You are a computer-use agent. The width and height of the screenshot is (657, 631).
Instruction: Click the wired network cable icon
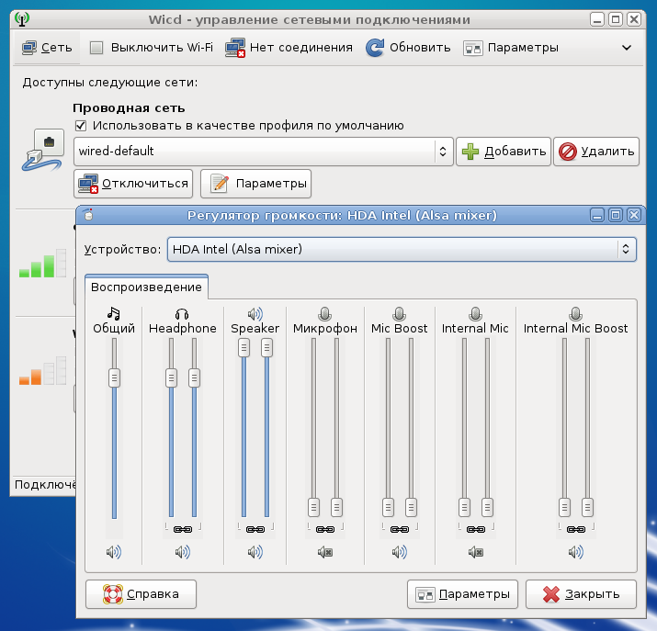tap(42, 151)
